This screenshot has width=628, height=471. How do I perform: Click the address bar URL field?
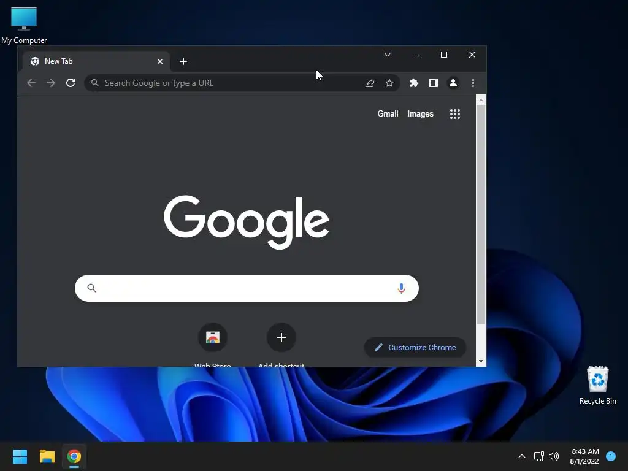(242, 83)
